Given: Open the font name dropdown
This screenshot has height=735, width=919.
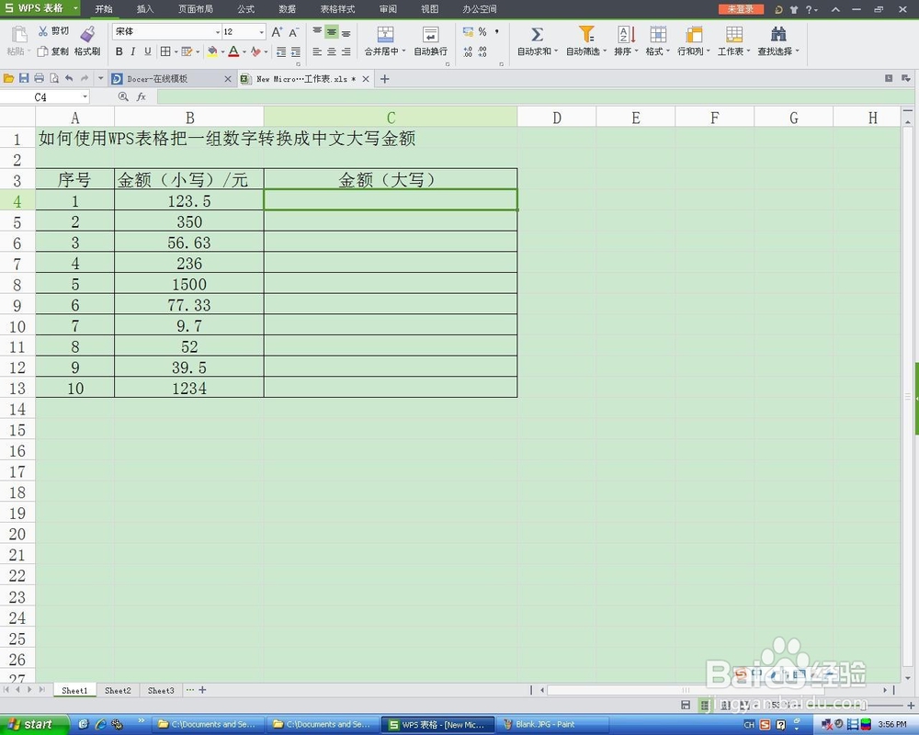Looking at the screenshot, I should [217, 31].
